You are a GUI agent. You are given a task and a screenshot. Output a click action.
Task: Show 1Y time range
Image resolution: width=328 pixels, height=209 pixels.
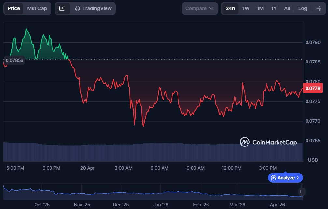[274, 8]
